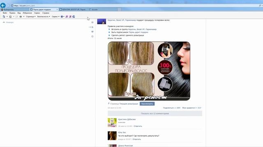The width and height of the screenshot is (263, 147).
Task: Open a new tab with the blank tab button
Action: coord(119,9)
